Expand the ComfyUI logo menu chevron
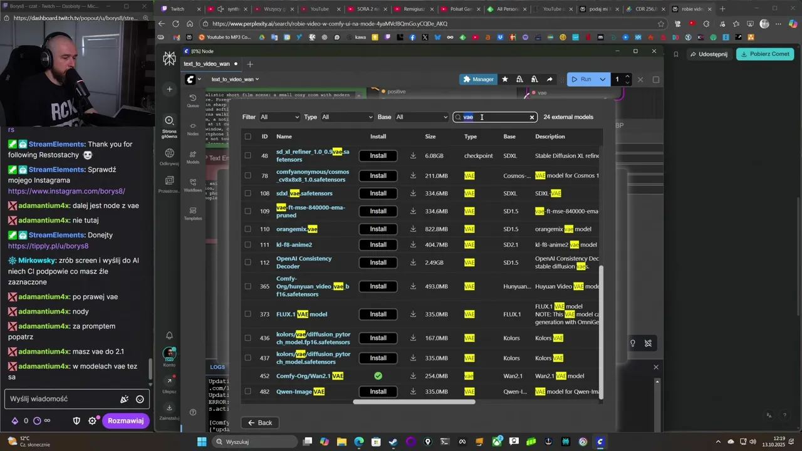 click(x=199, y=80)
